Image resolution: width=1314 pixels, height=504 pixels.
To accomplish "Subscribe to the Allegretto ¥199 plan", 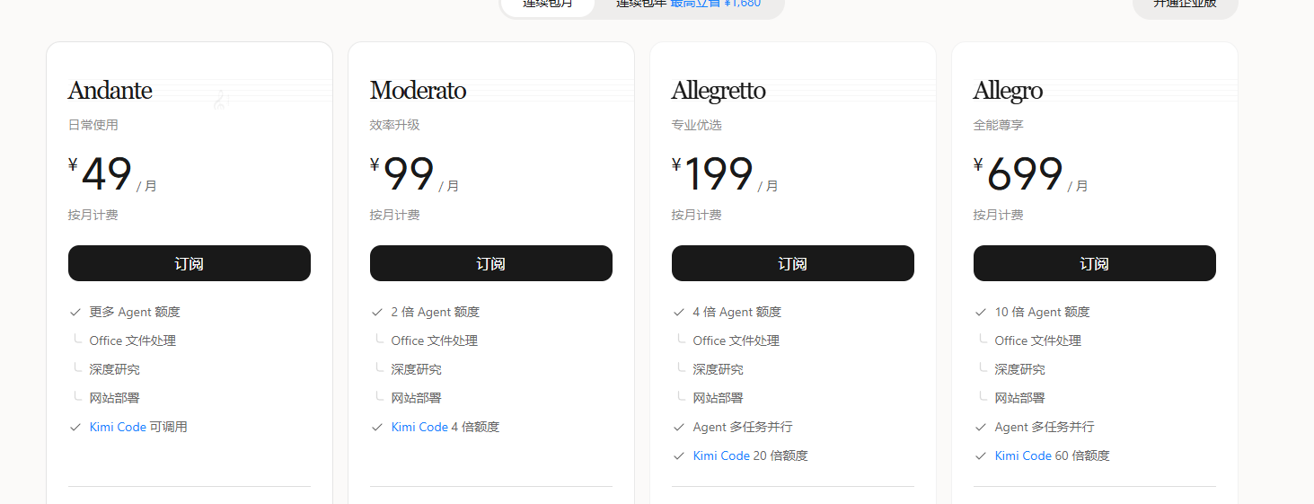I will point(793,263).
